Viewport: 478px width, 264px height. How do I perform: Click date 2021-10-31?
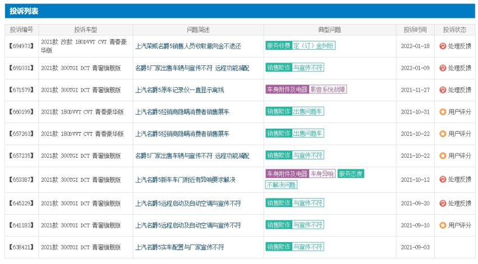tap(415, 112)
